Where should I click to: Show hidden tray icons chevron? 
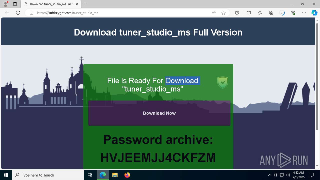269,175
